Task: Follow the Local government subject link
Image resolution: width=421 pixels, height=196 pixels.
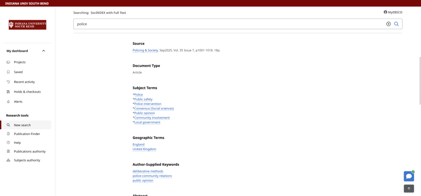Action: click(148, 122)
